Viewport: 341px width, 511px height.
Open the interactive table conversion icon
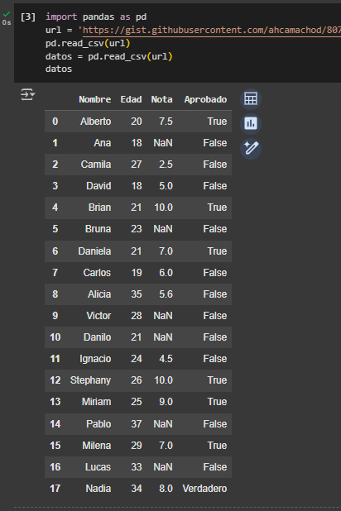coord(251,98)
